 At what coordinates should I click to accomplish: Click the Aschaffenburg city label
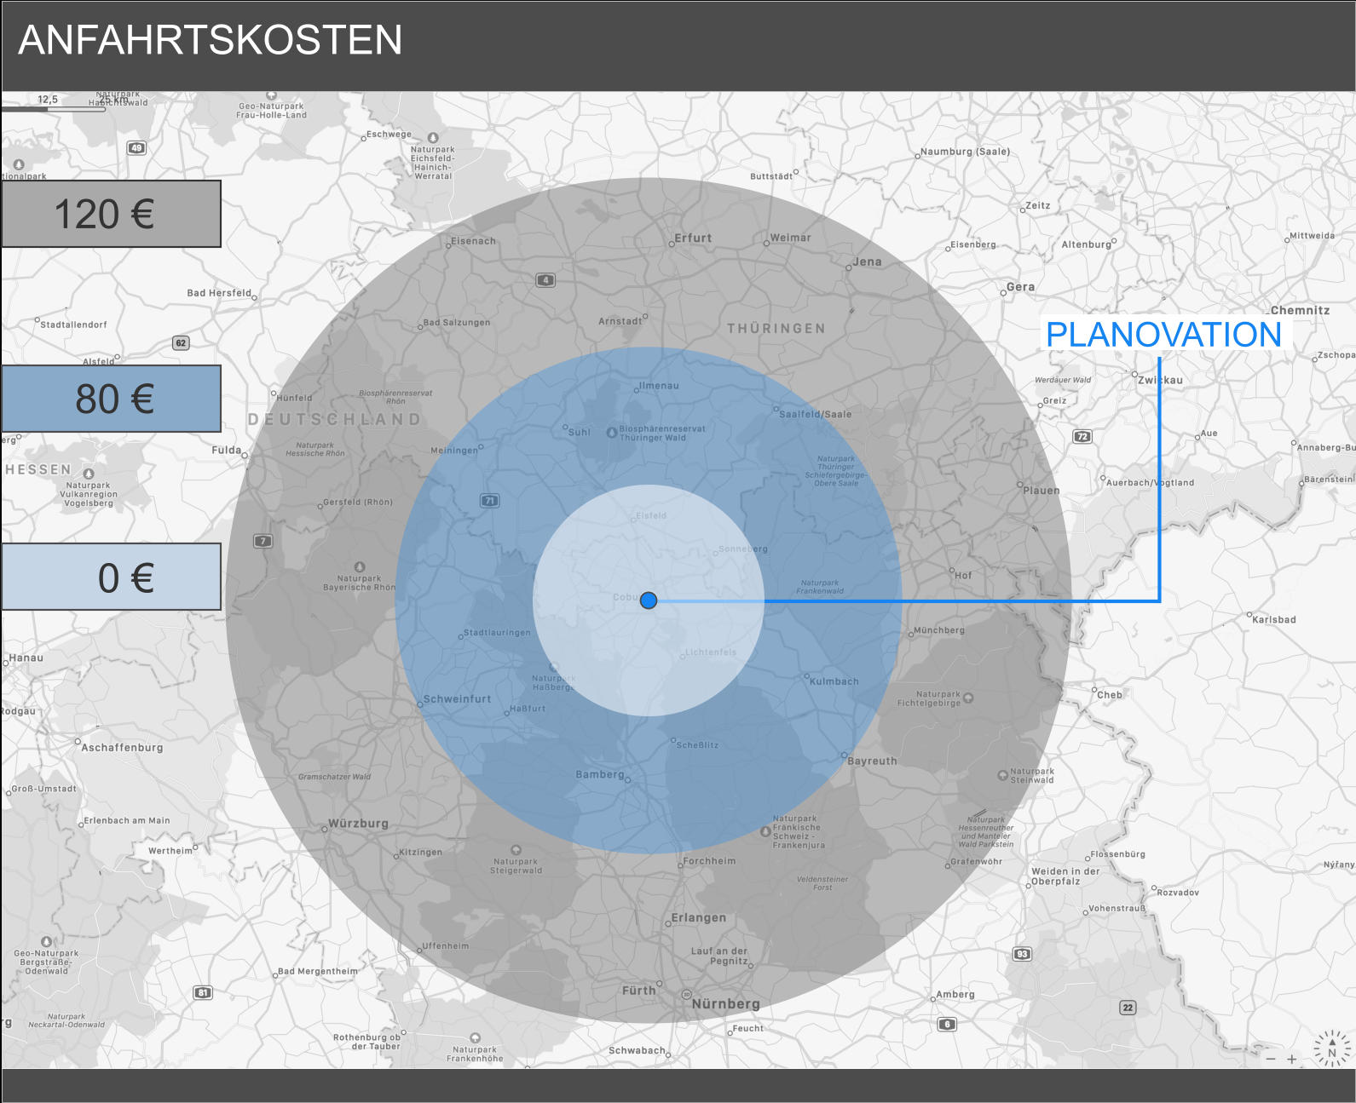tap(122, 748)
